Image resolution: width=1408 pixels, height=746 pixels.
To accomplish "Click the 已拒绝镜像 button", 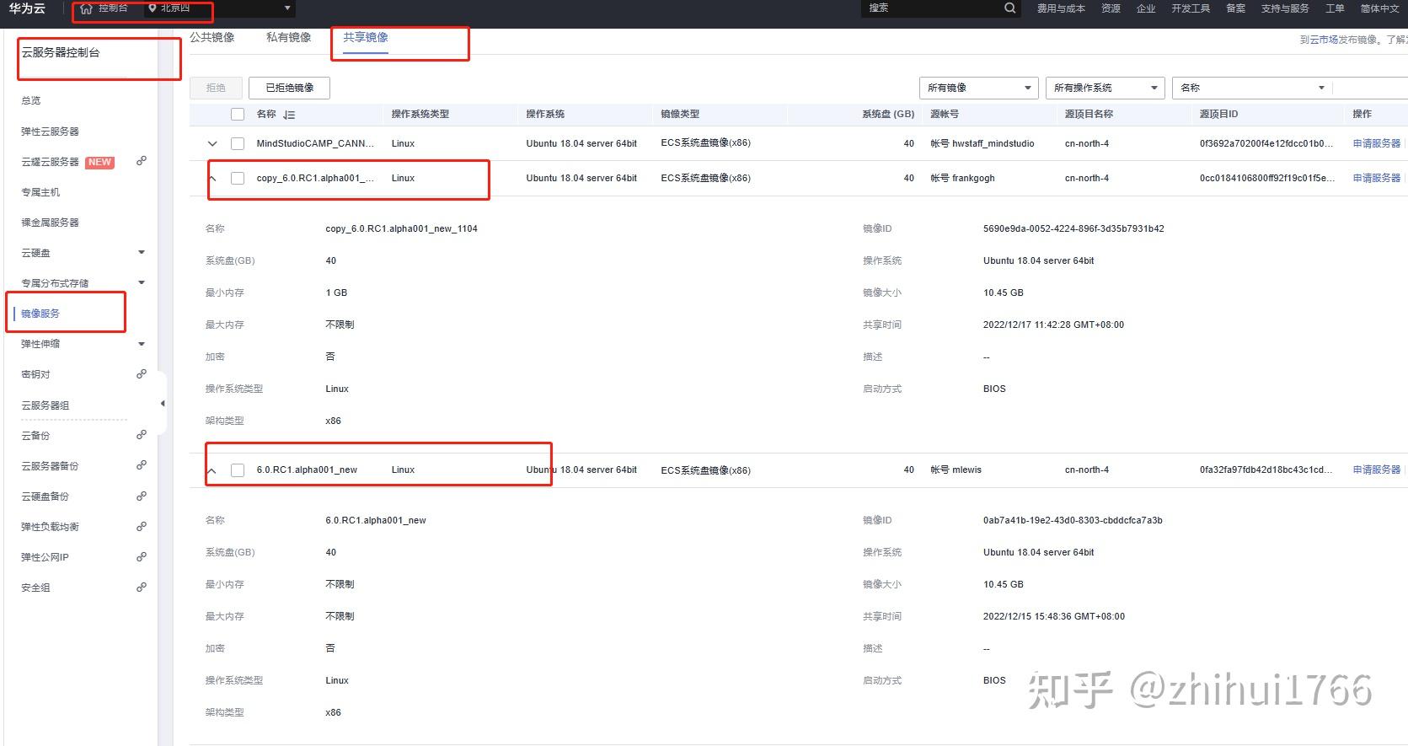I will click(290, 88).
